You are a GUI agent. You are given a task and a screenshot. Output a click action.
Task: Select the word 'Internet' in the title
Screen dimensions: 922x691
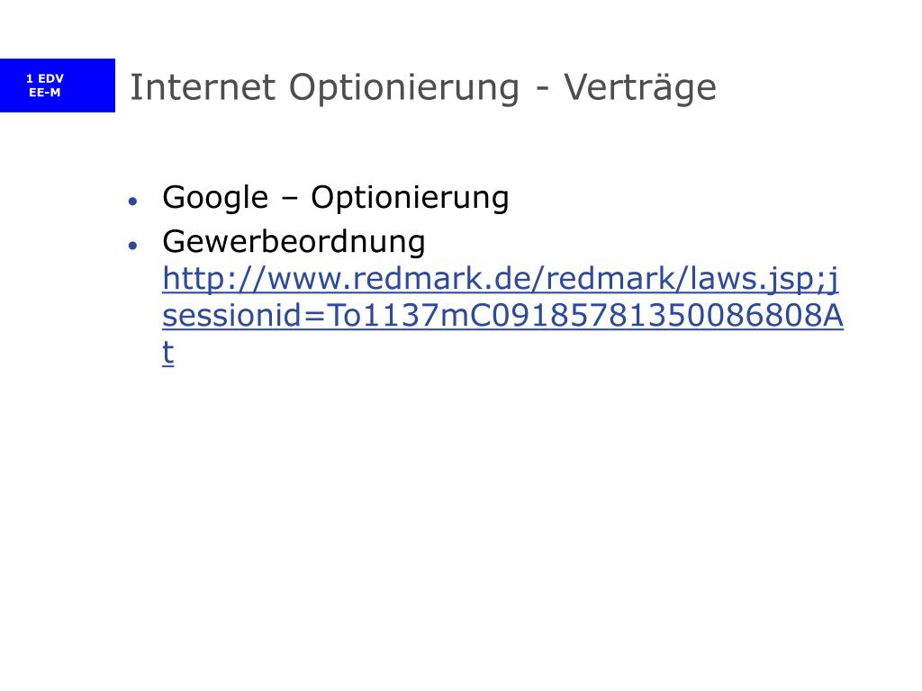pyautogui.click(x=203, y=87)
